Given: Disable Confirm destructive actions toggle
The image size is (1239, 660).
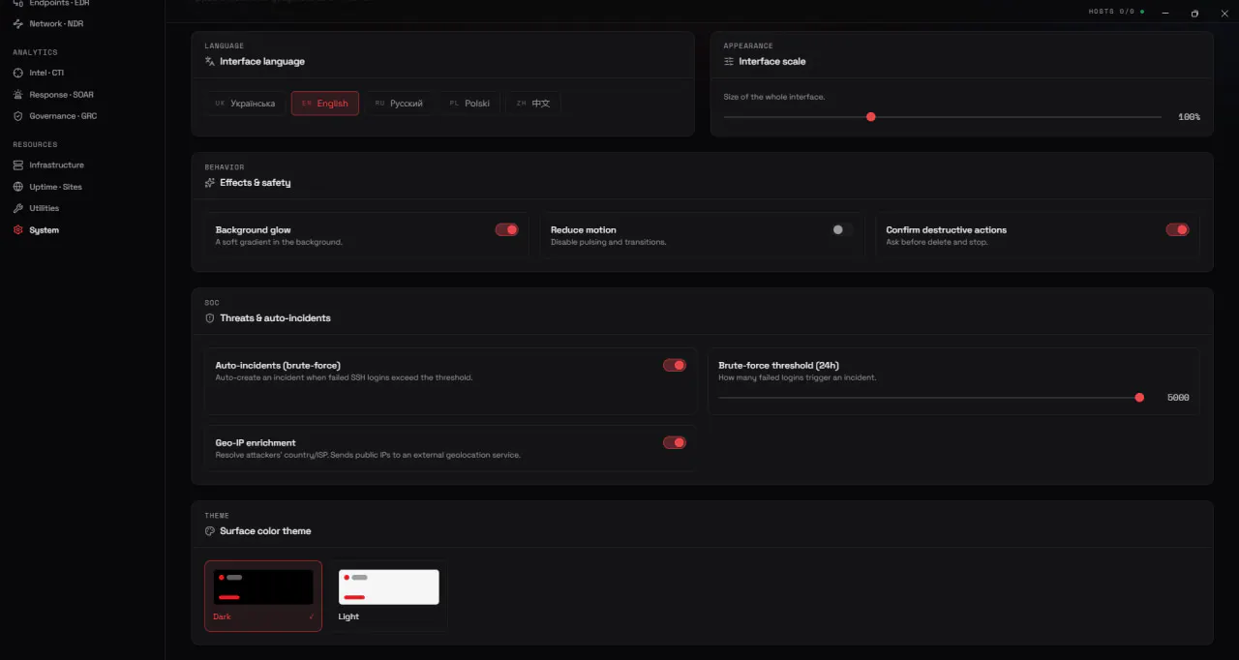Looking at the screenshot, I should pos(1177,229).
